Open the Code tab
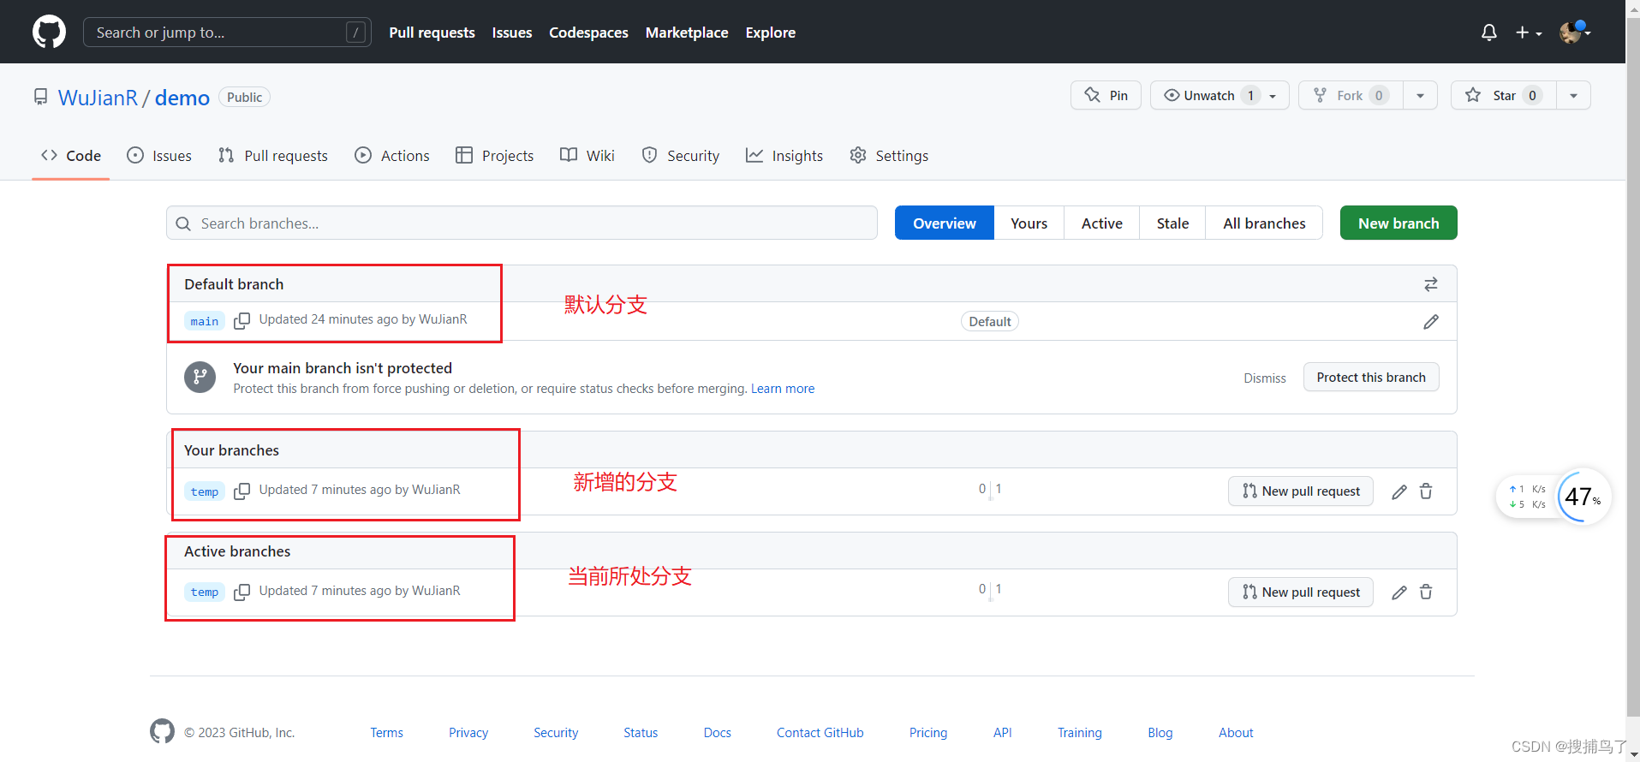 coord(71,155)
